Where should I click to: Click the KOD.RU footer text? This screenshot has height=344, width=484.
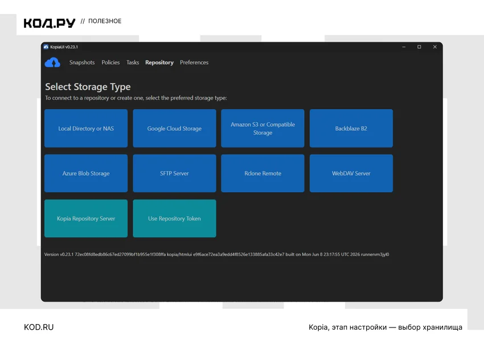point(39,327)
